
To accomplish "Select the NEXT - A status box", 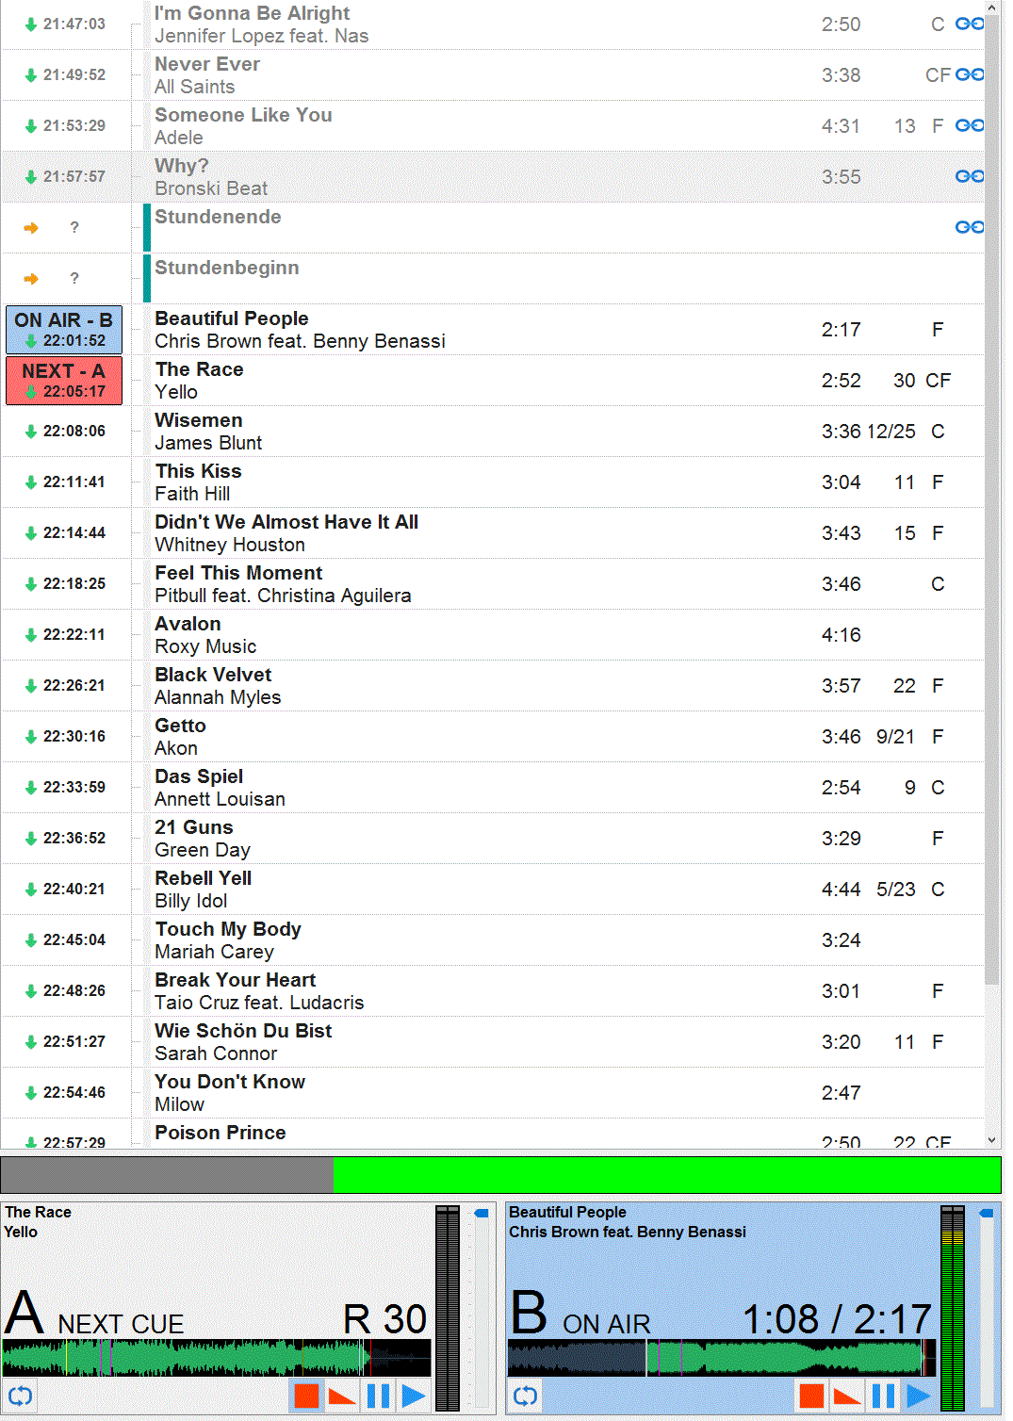I will (64, 381).
